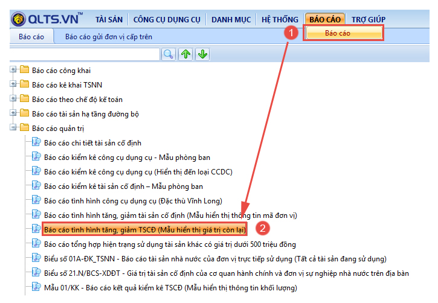Click in the report search field
The image size is (438, 303).
tap(85, 54)
